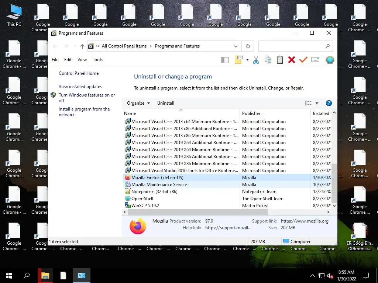Select Open-Shell program row
The image size is (378, 283).
tap(227, 199)
